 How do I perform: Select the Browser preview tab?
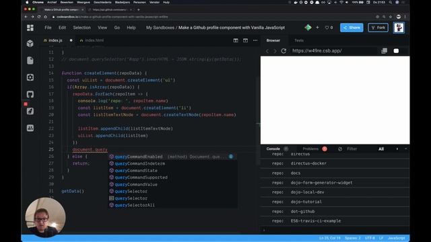click(273, 40)
